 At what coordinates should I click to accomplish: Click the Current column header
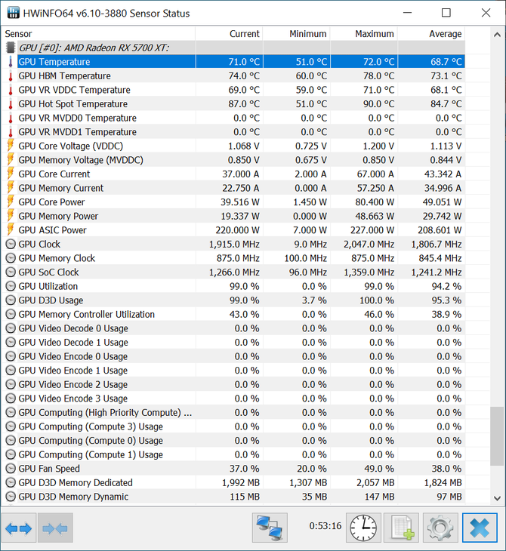click(229, 34)
